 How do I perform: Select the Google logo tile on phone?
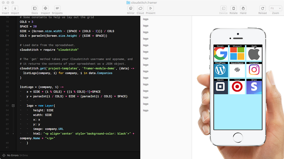coord(220,53)
